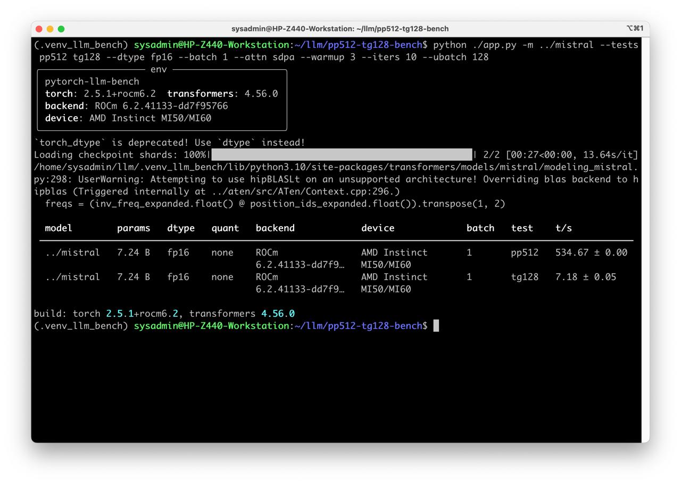681x484 pixels.
Task: Click the checkpoint shards loading progress bar
Action: point(342,155)
